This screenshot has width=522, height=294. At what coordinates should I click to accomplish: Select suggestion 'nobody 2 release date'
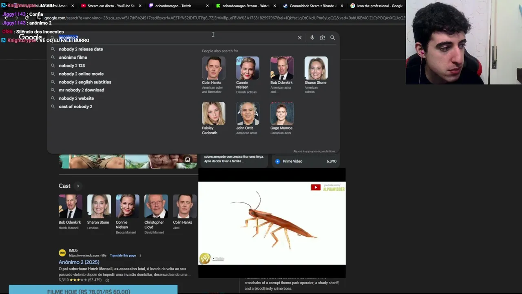coord(81,49)
